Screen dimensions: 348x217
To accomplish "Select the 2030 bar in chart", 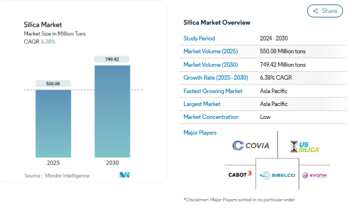I will coord(112,112).
